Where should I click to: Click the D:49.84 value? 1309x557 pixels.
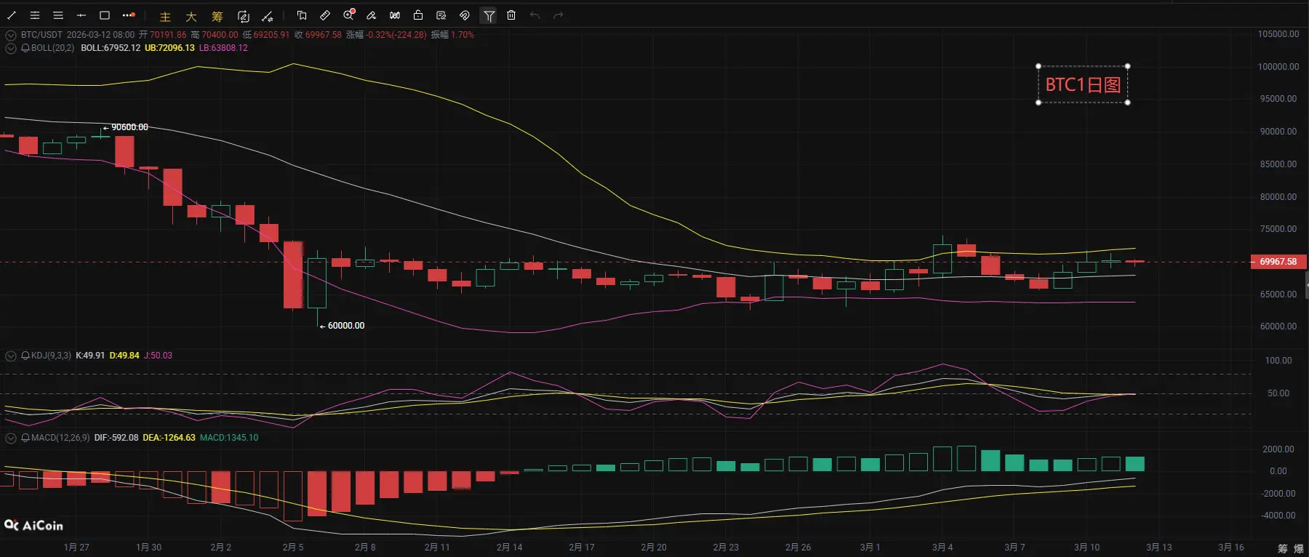(124, 356)
